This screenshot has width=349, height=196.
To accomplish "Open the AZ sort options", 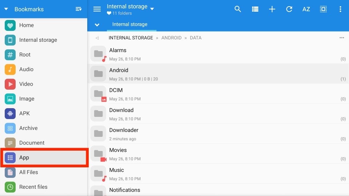I will pyautogui.click(x=306, y=9).
